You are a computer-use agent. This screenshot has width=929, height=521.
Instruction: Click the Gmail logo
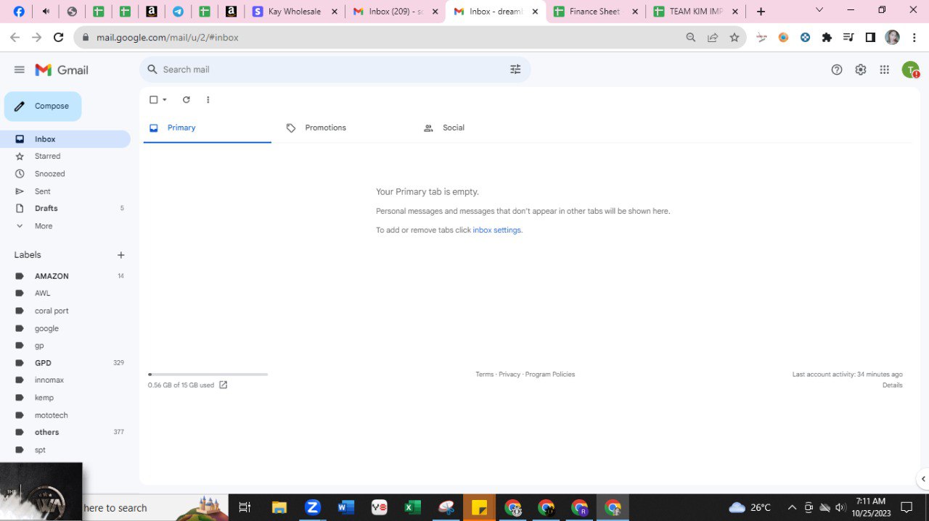62,70
